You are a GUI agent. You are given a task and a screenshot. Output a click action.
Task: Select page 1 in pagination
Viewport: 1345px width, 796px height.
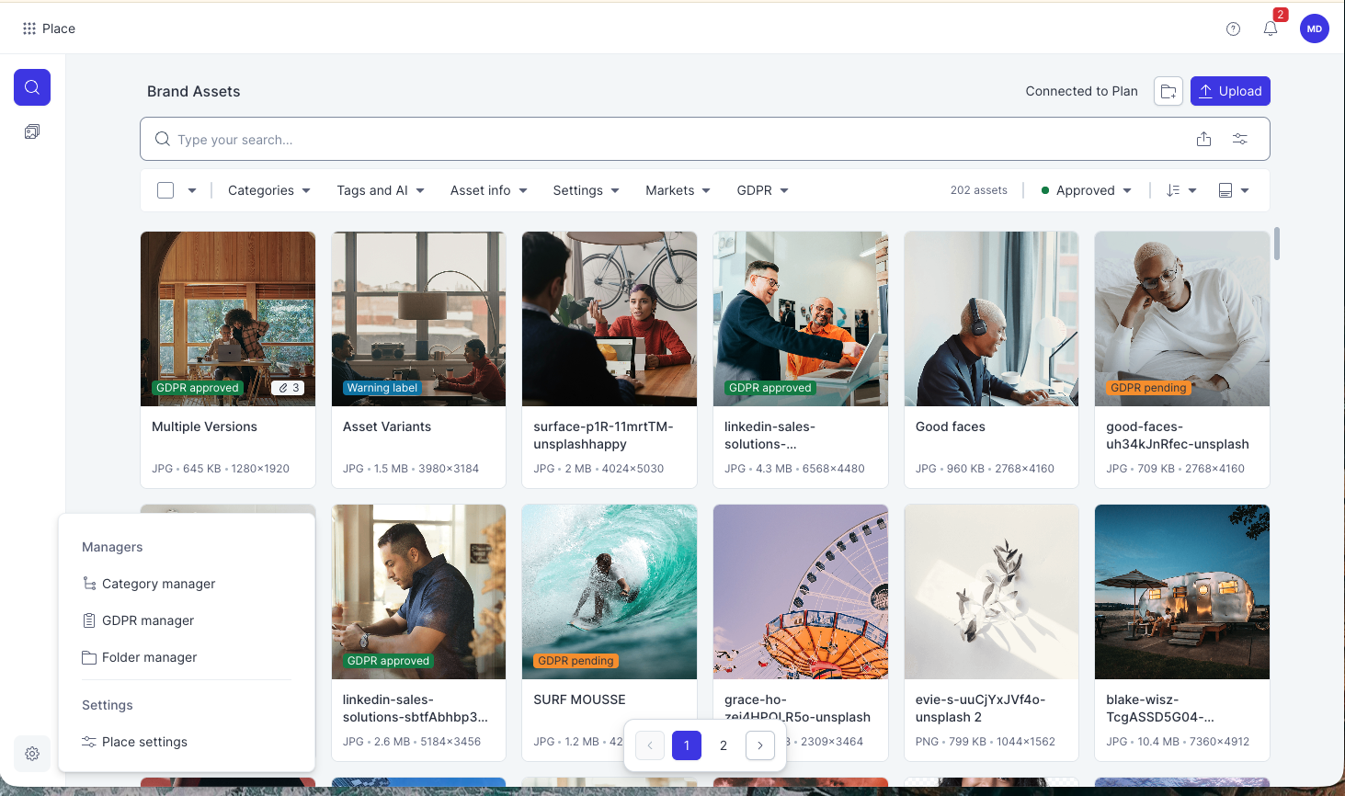(687, 745)
